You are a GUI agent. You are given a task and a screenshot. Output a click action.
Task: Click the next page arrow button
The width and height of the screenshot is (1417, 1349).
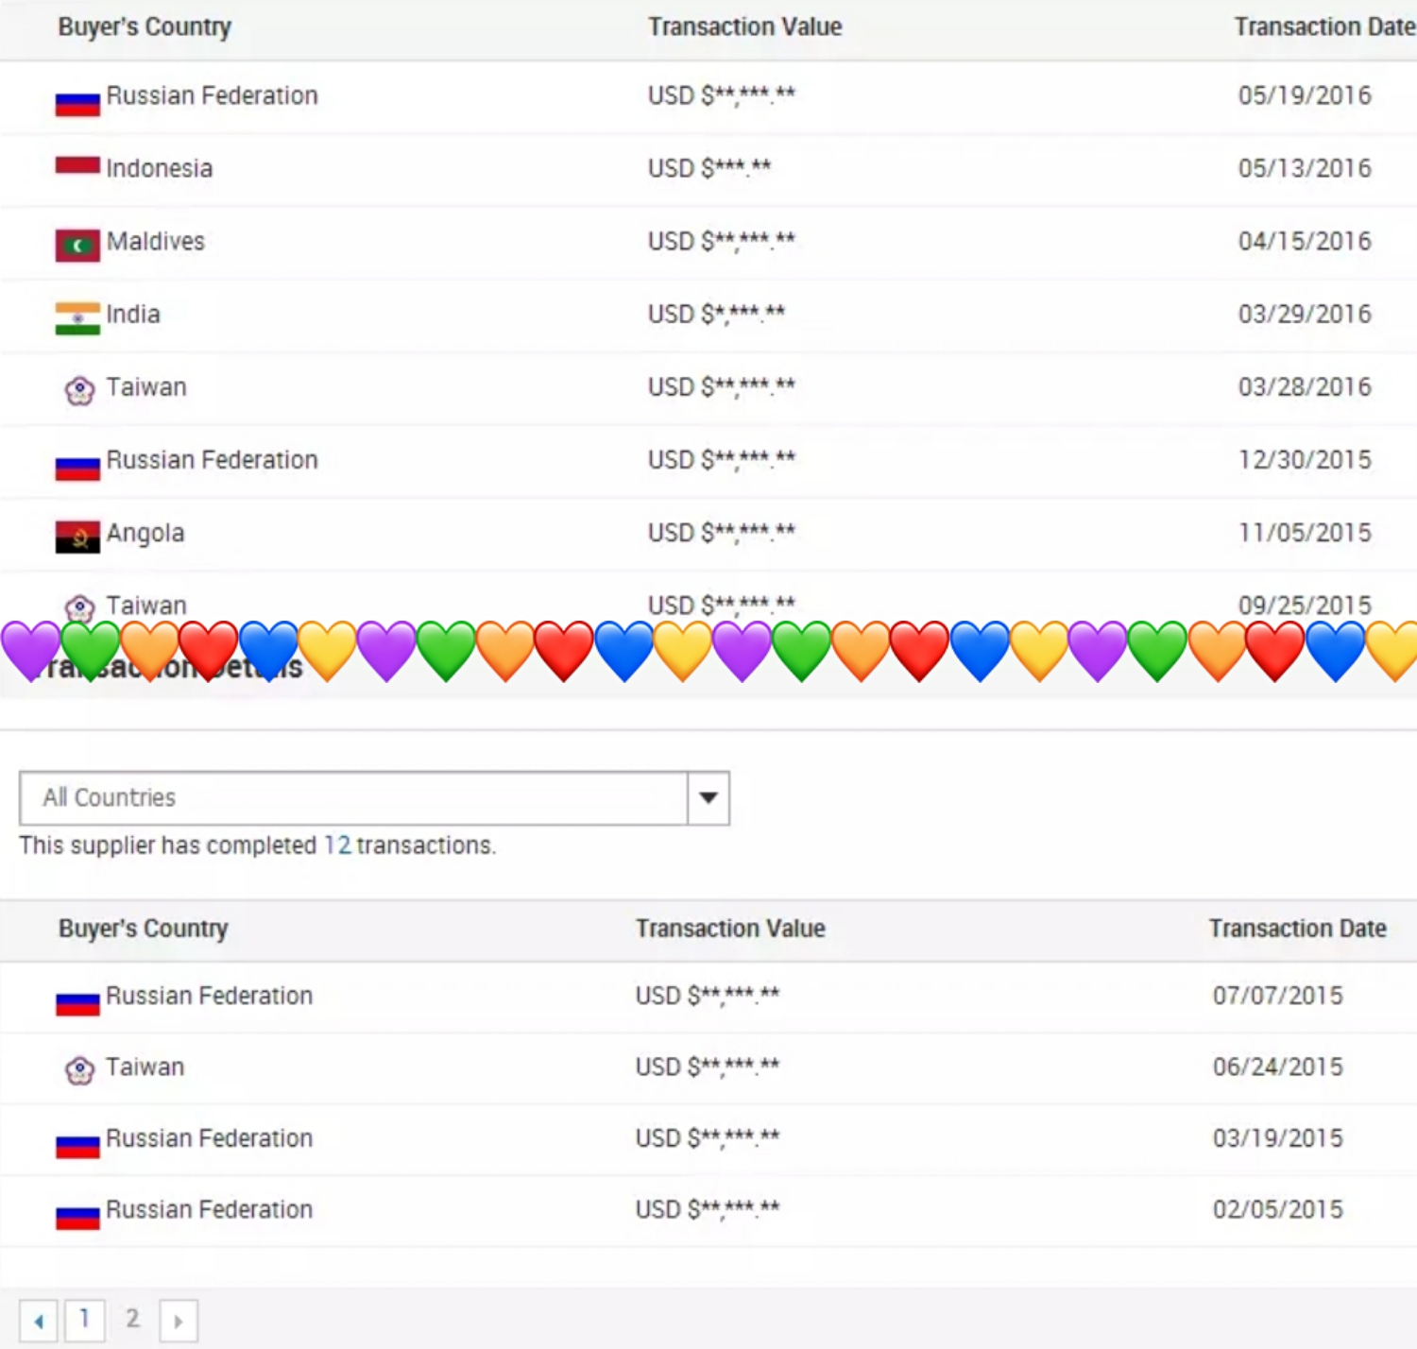point(179,1321)
